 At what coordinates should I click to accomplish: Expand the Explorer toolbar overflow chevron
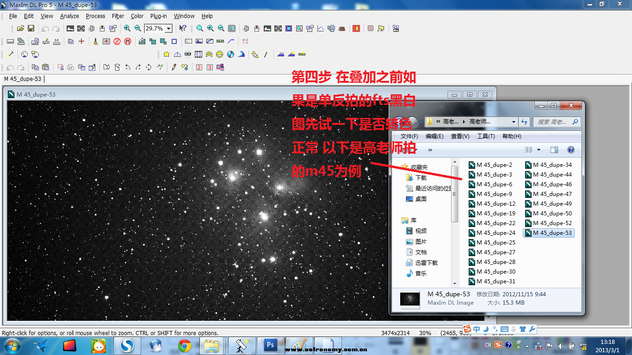pos(430,150)
